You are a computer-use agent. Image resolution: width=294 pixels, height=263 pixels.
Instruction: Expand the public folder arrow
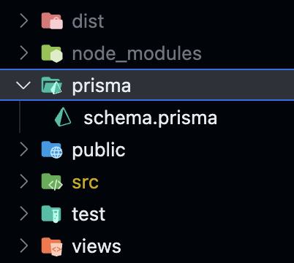[24, 150]
